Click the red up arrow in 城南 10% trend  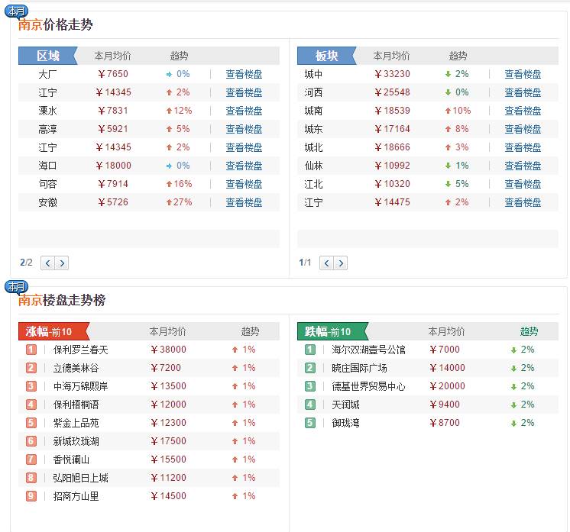click(448, 111)
